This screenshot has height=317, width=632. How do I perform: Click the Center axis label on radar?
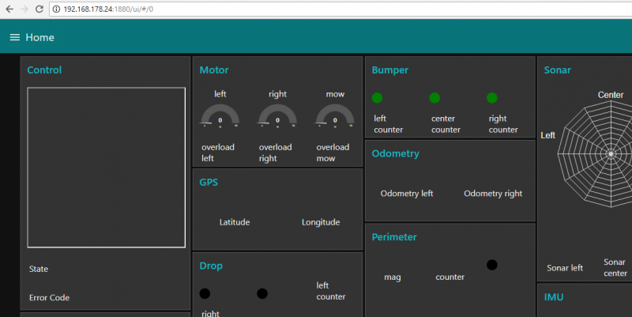611,95
